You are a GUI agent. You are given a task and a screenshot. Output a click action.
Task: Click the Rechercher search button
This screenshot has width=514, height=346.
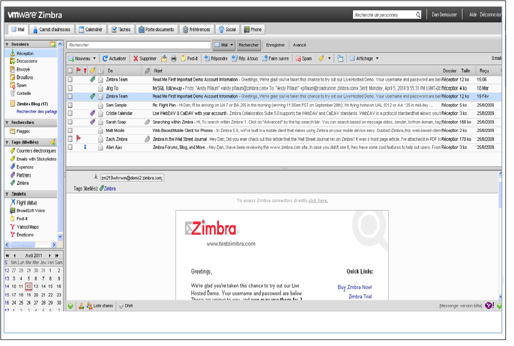click(248, 45)
